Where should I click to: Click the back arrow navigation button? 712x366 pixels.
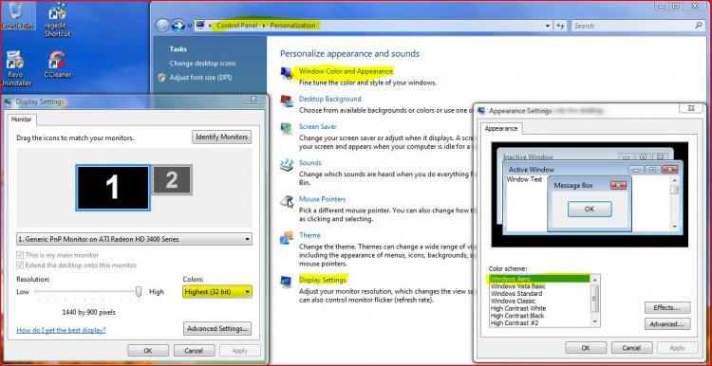(162, 26)
